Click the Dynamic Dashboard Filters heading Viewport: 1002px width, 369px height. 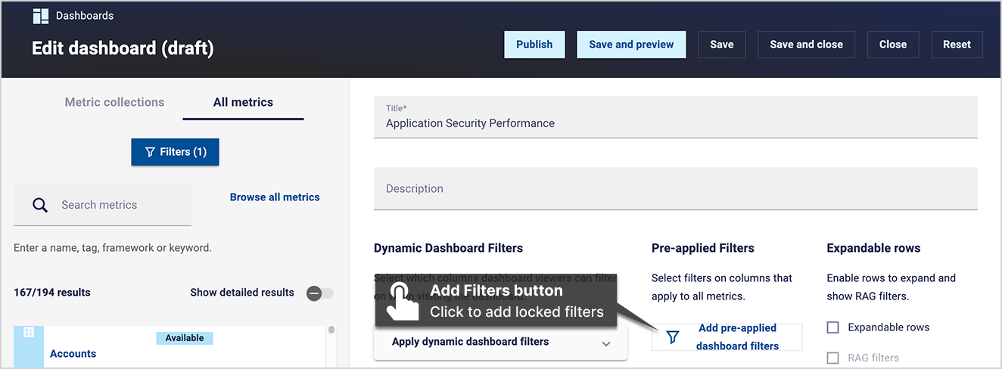(x=448, y=248)
